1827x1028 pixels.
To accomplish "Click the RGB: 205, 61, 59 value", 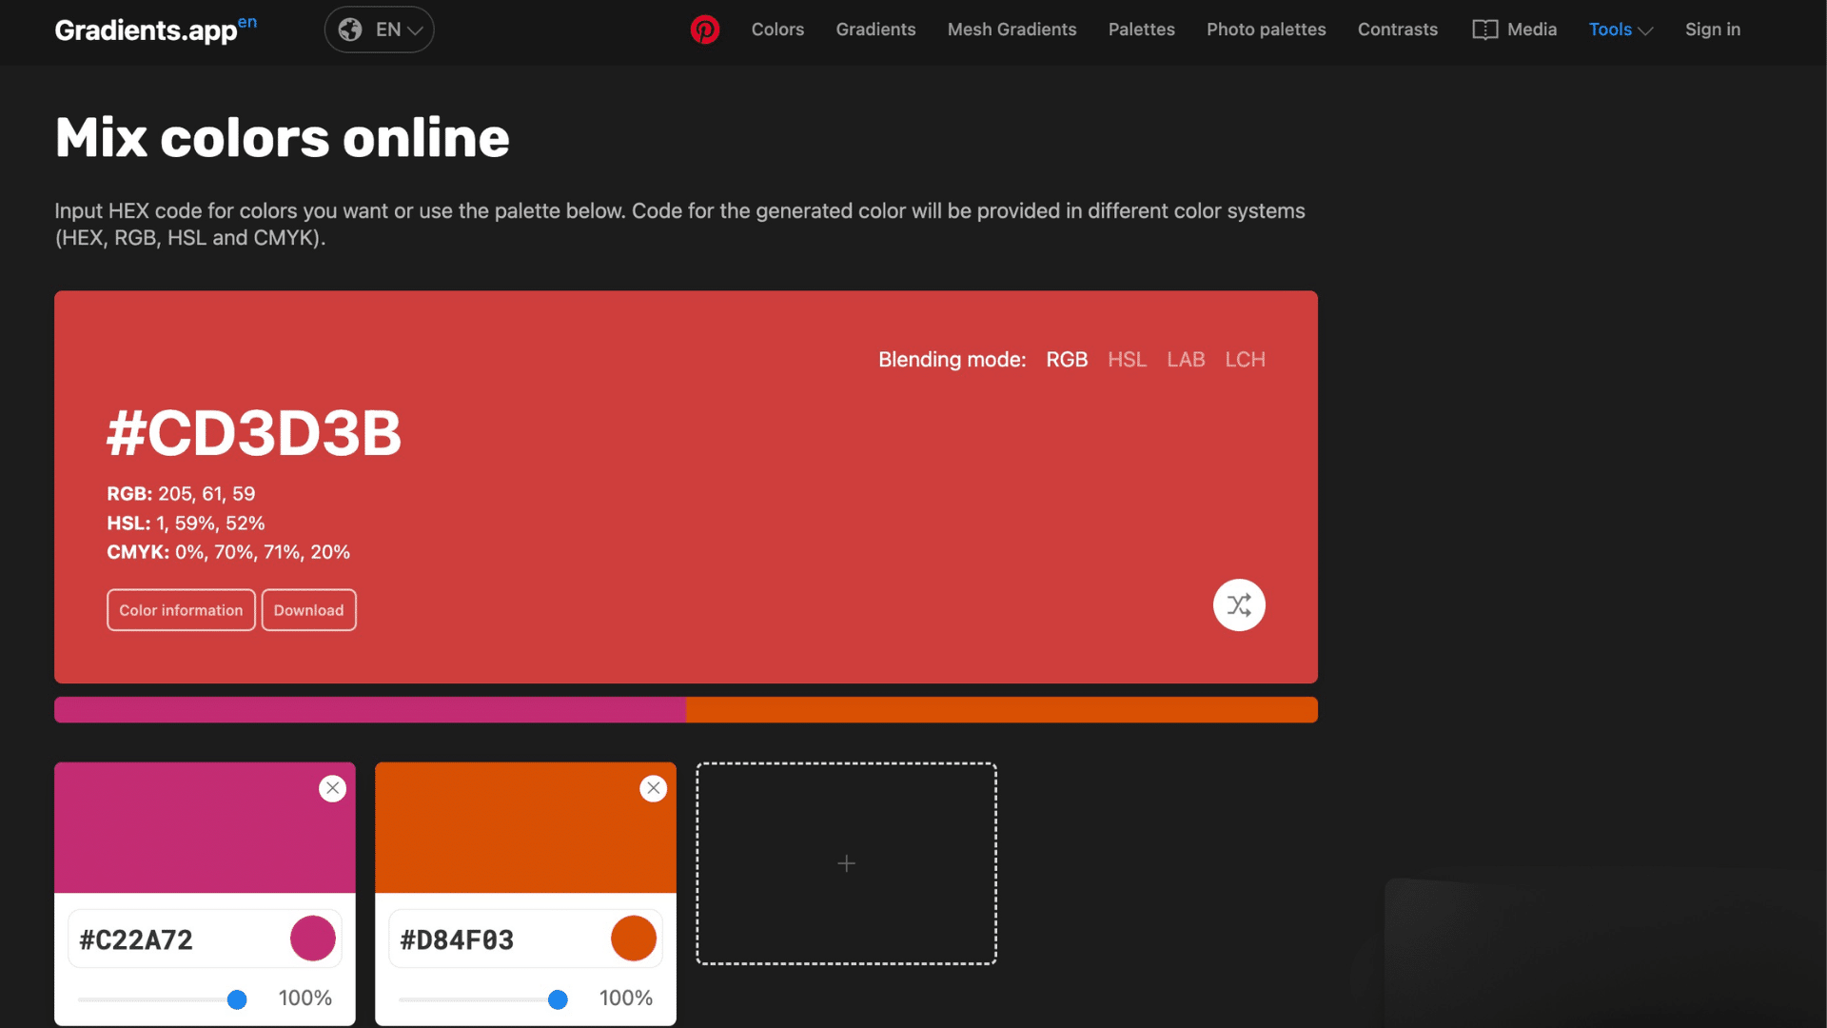I will 181,494.
